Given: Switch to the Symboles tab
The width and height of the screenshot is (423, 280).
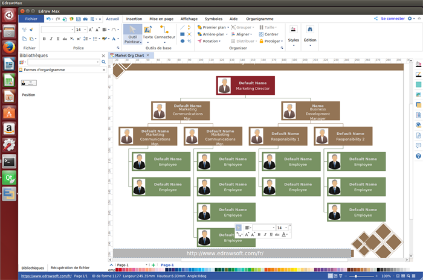Looking at the screenshot, I should click(213, 19).
